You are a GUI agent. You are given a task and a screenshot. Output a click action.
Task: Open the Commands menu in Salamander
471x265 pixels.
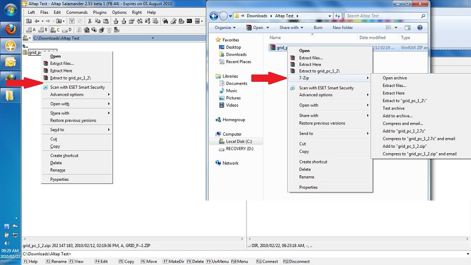tap(77, 12)
